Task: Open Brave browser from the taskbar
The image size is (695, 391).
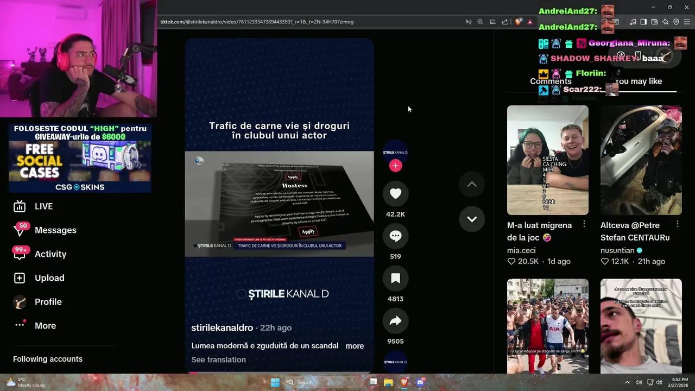Action: [x=404, y=382]
